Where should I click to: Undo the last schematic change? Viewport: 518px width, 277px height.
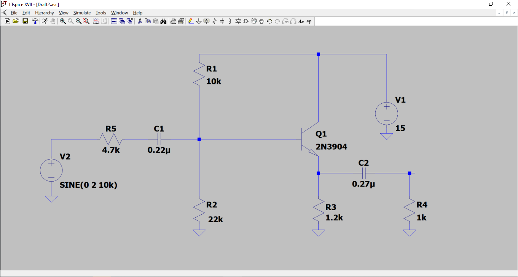[x=269, y=21]
